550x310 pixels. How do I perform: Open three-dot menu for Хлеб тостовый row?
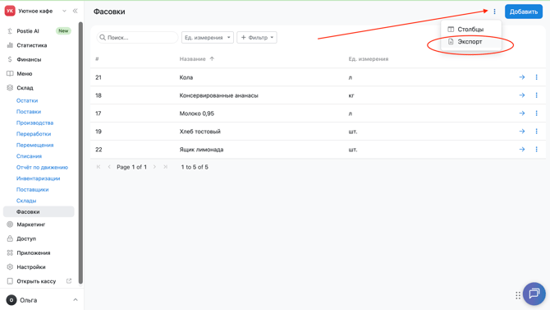[x=536, y=131]
